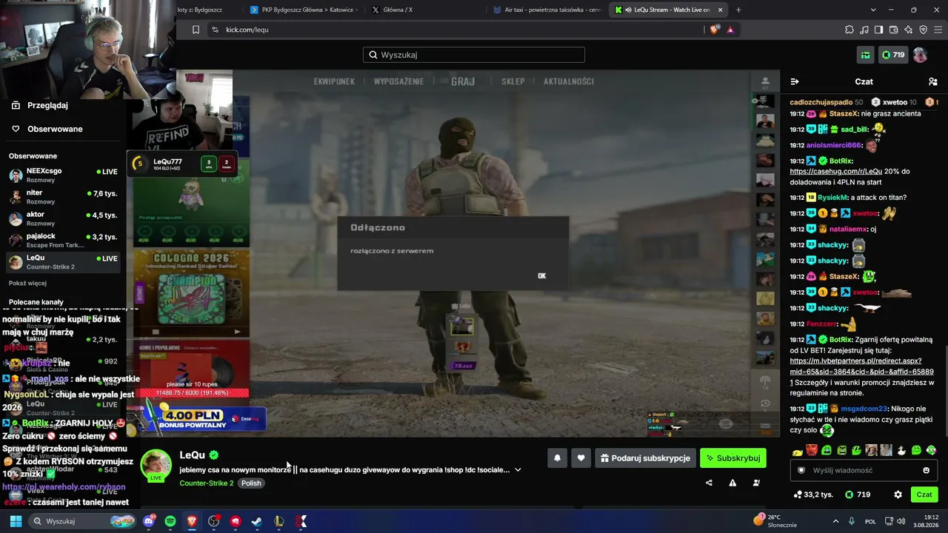Open the aktor followed channel
The image size is (948, 533).
63,218
